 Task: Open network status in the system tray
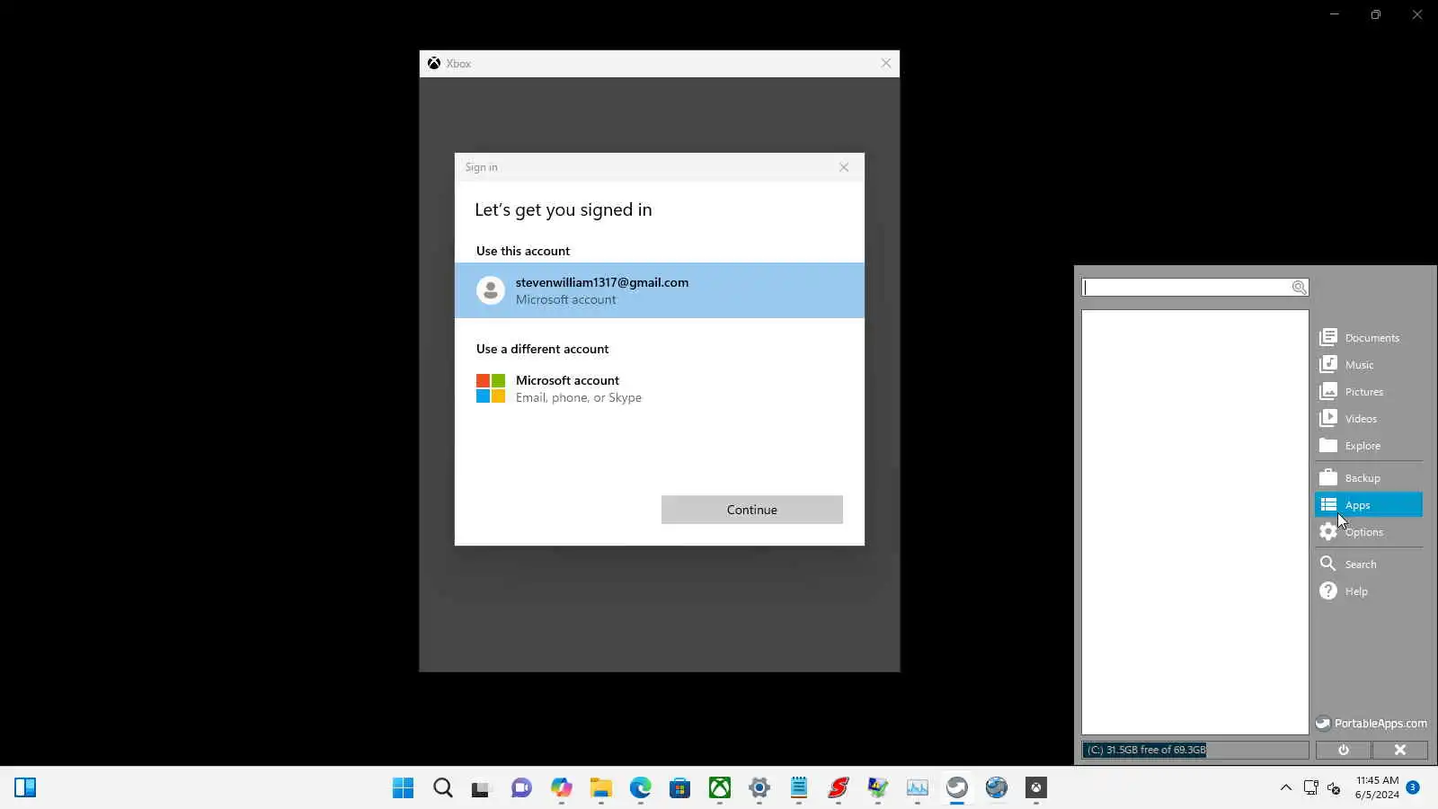[1310, 788]
